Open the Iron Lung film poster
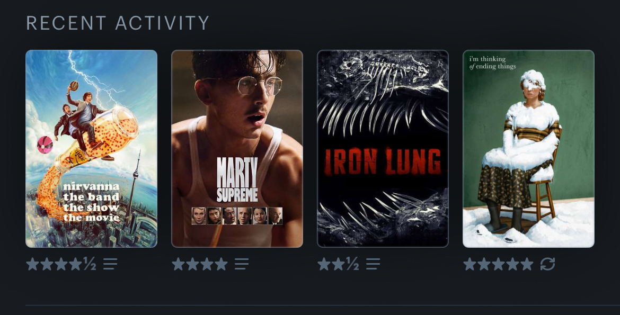 click(x=383, y=149)
